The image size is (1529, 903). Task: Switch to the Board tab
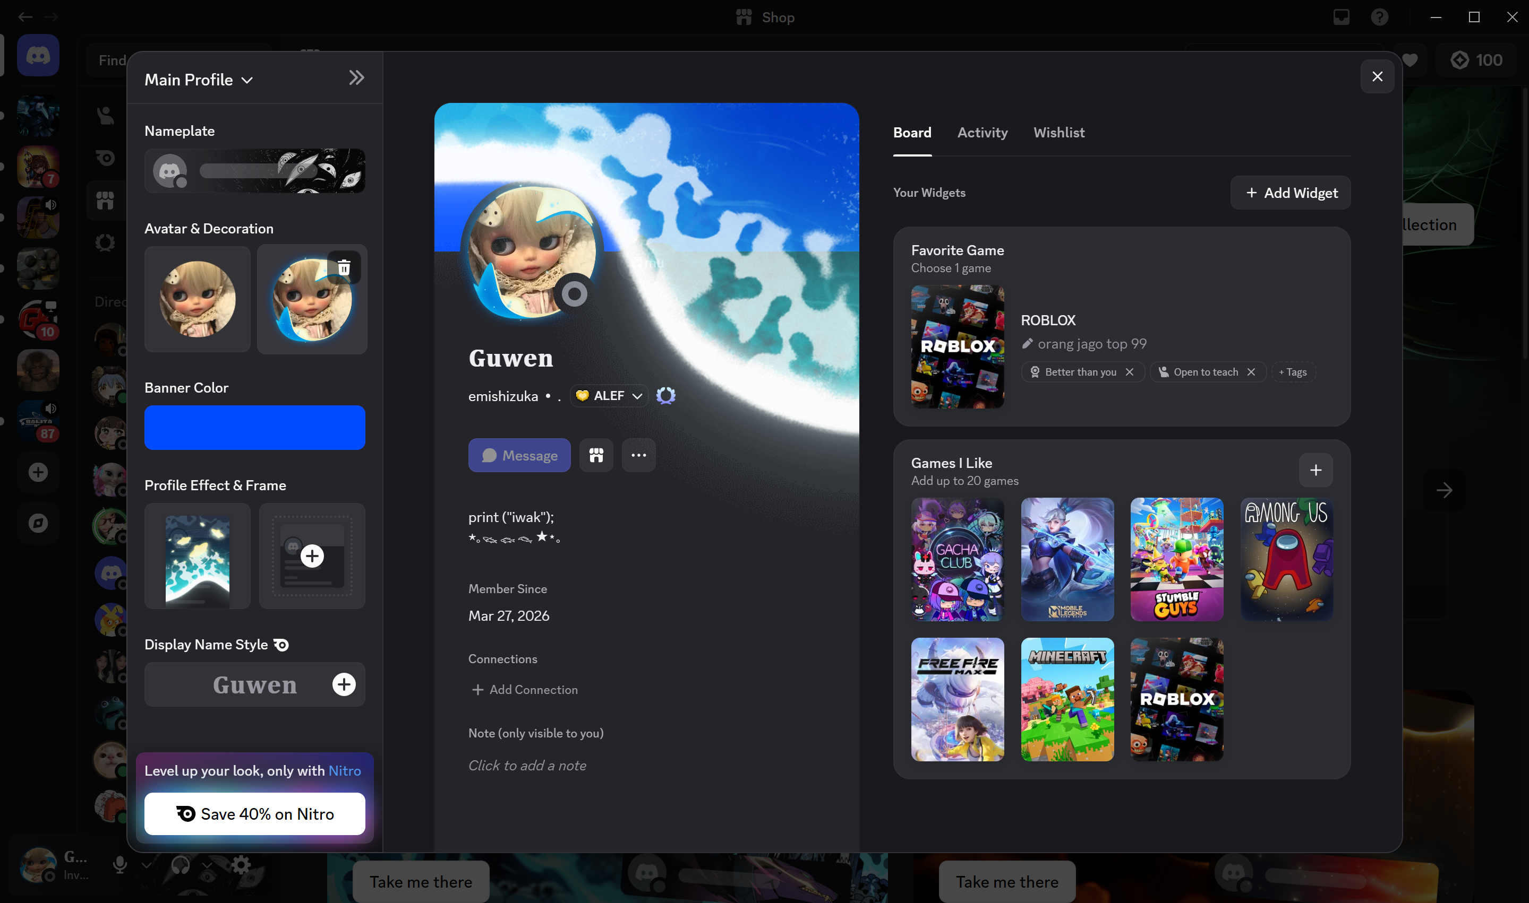912,133
